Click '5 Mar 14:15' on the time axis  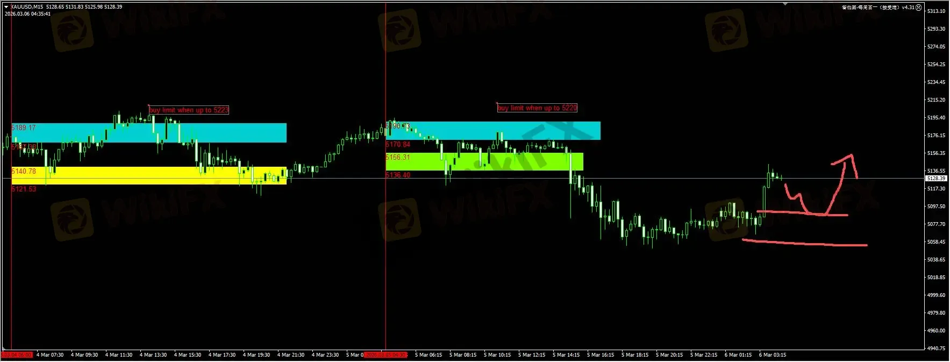(x=566, y=355)
